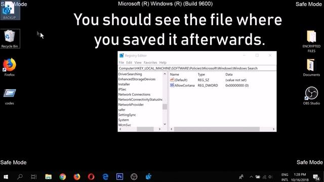The image size is (324, 182).
Task: Click the volume speaker tray icon
Action: coord(270,177)
